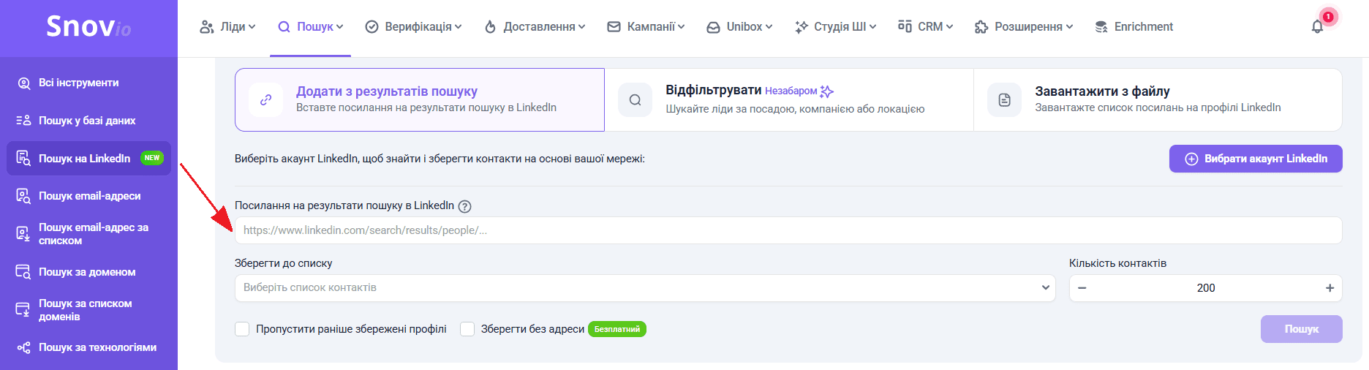Open the CRM dropdown menu

(x=925, y=27)
